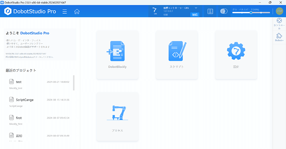Open the DobotBlockly programming tile
Image resolution: width=286 pixels, height=149 pixels.
(x=117, y=55)
